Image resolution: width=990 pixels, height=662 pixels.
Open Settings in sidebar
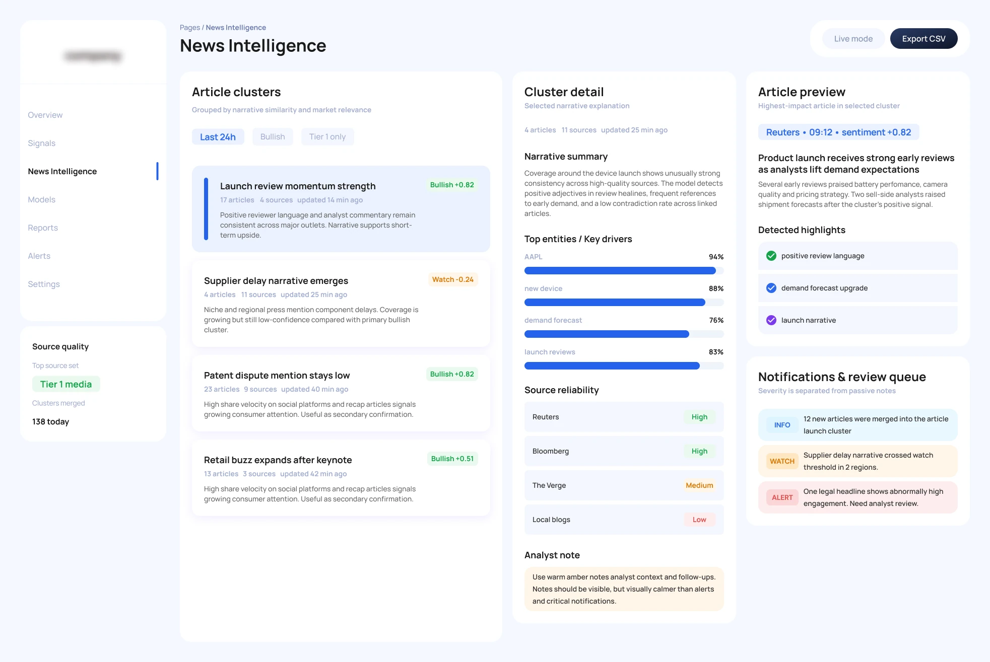pos(44,284)
